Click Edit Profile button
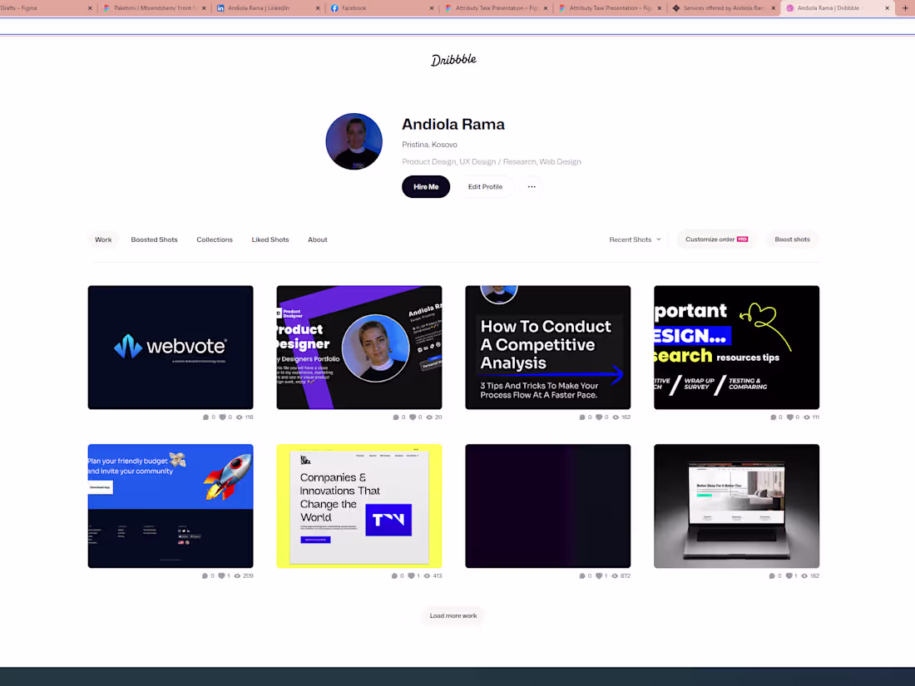Image resolution: width=915 pixels, height=686 pixels. click(485, 186)
